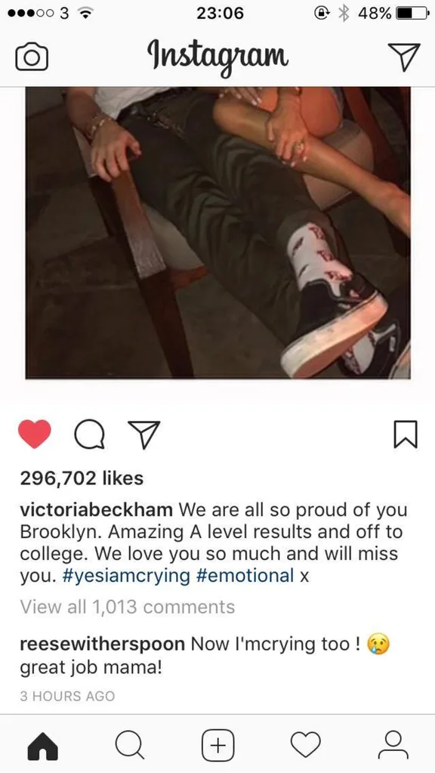The height and width of the screenshot is (773, 435).
Task: Open direct messages paper plane in the header
Action: point(404,57)
